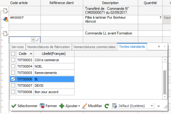
Task: Click the green checkmark Sélectionner icon
Action: click(x=14, y=106)
